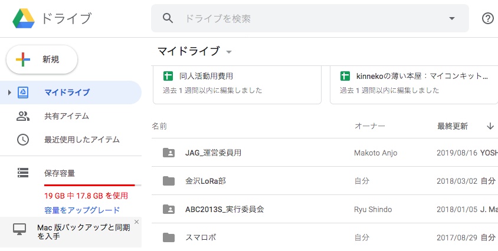
Task: Type in the ドライブを検索 search field
Action: click(307, 18)
